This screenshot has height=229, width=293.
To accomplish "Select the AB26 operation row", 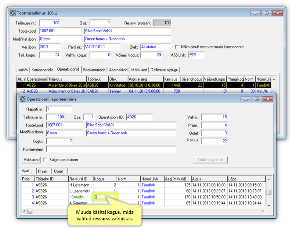I will pyautogui.click(x=143, y=85).
